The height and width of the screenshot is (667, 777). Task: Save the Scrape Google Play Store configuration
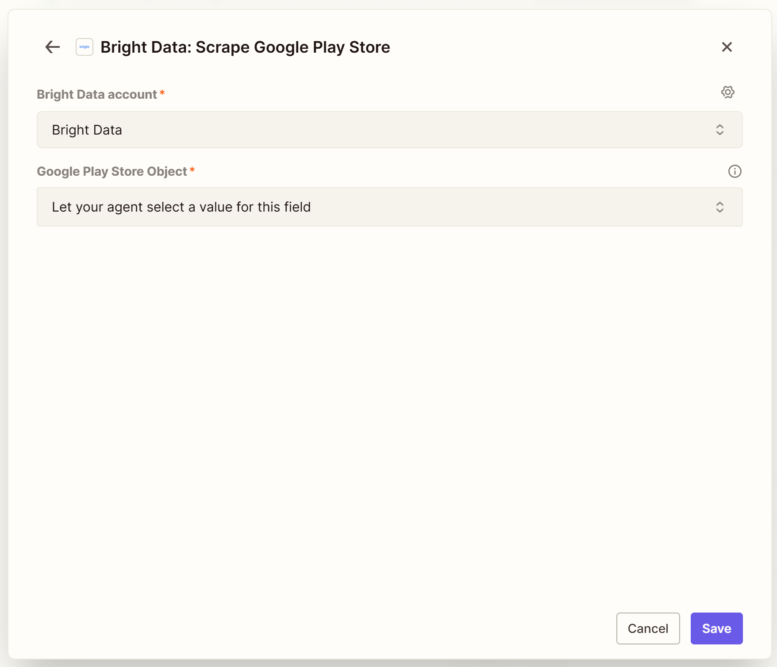coord(716,628)
